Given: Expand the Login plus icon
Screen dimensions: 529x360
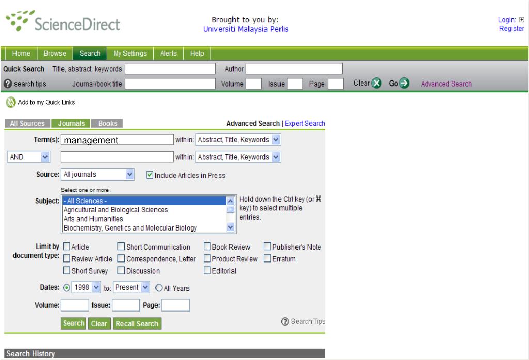Looking at the screenshot, I should [x=522, y=20].
